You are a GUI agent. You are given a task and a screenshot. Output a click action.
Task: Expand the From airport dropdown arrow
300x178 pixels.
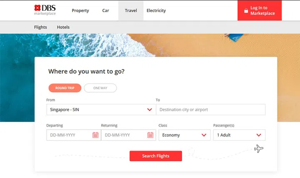tap(150, 110)
